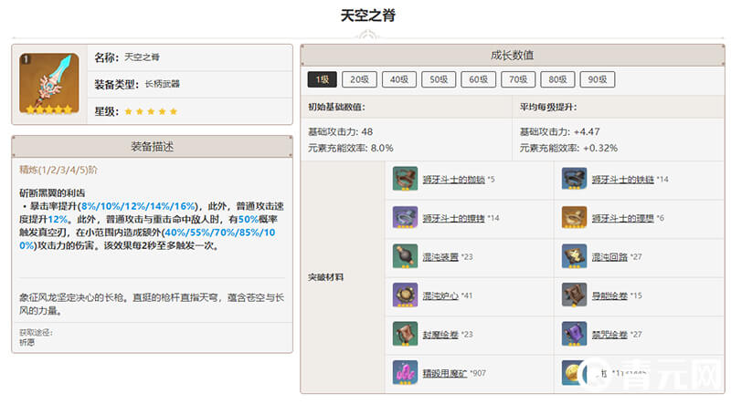731x404 pixels.
Task: Click the 混沌炉心 material icon
Action: pyautogui.click(x=405, y=295)
